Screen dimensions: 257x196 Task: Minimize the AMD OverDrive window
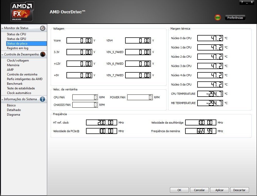247,2
